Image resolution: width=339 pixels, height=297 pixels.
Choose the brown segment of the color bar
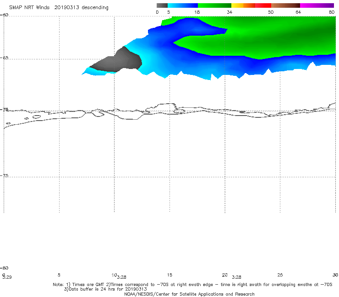[285, 5]
